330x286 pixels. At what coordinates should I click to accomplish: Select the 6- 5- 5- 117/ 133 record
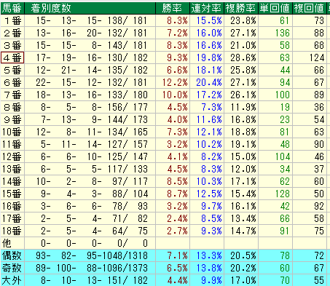pyautogui.click(x=94, y=170)
